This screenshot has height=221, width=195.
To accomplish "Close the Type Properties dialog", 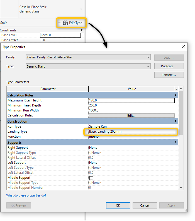I will coord(183,47).
